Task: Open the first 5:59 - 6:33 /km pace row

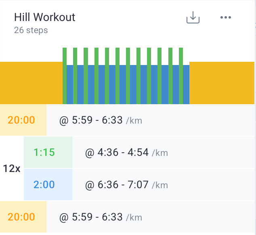Action: pos(101,120)
